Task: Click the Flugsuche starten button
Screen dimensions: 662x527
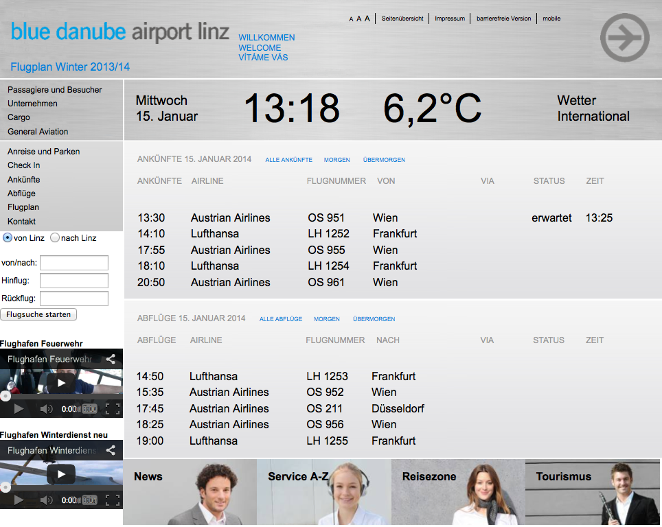Action: [x=38, y=314]
